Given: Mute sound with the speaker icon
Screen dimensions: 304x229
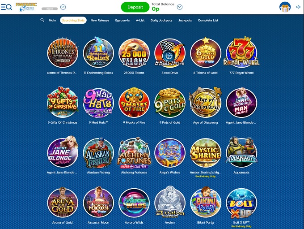Looking at the screenshot, I should 298,7.
